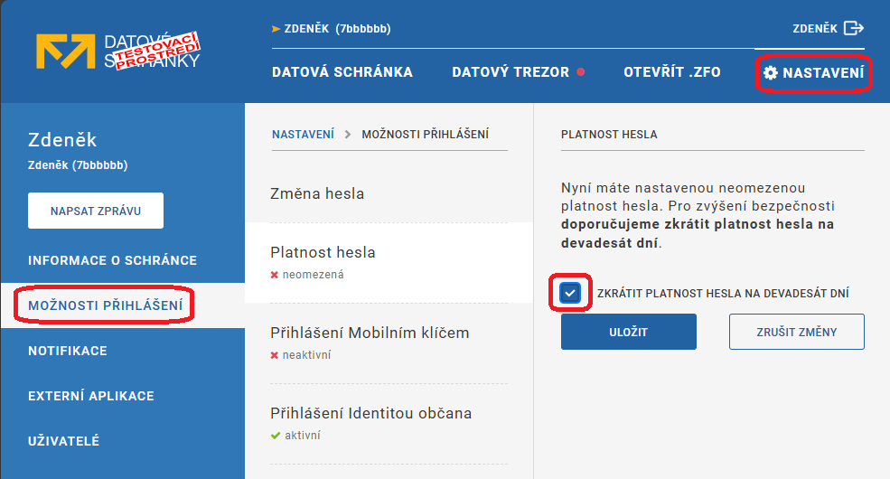890x479 pixels.
Task: Click red cross under Přihlášení Mobilním klíčem
Action: 275,355
